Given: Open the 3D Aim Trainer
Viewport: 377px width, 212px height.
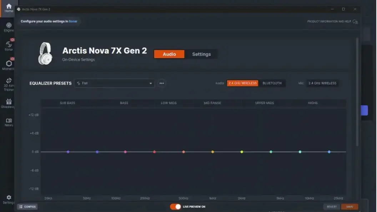Looking at the screenshot, I should 9,84.
